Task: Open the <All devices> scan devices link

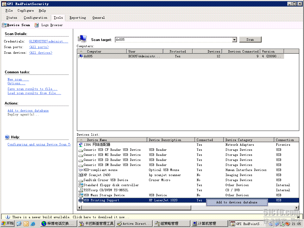Action: 40,53
